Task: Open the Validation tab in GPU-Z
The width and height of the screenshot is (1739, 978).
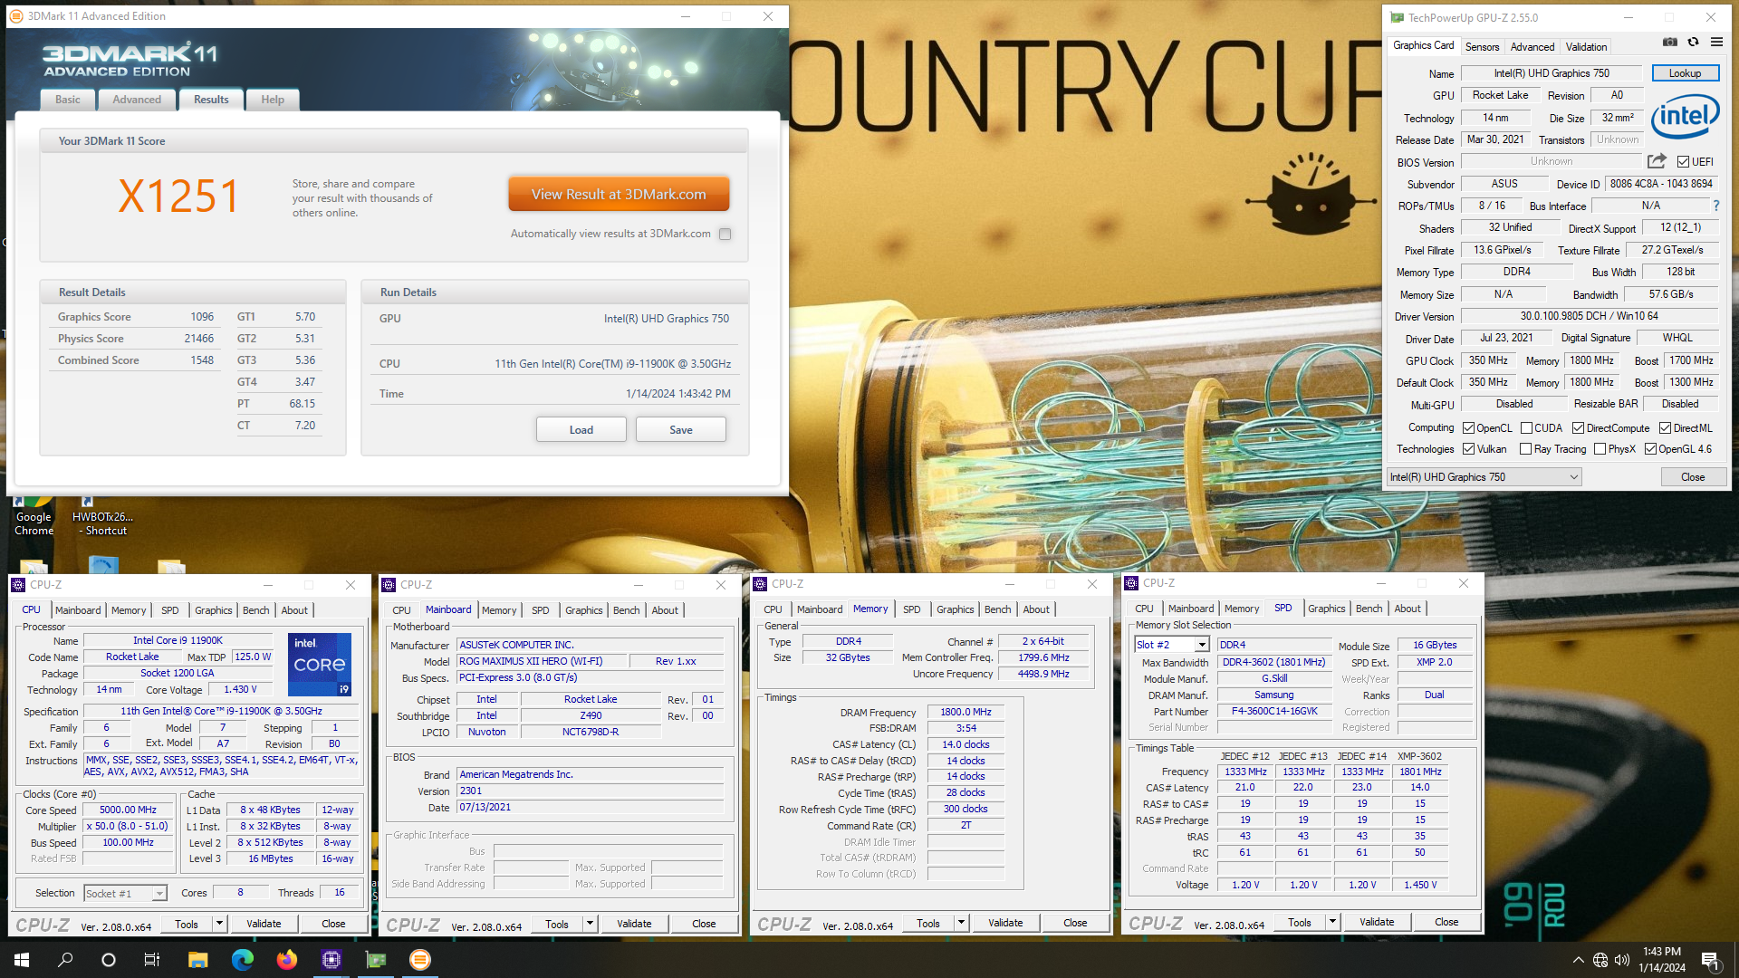Action: coord(1586,46)
